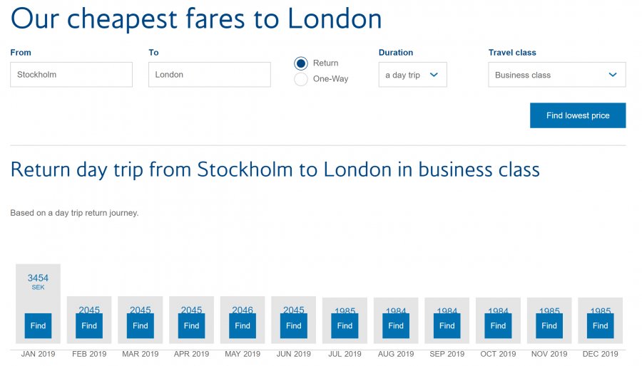Click the From field containing Stockholm
The height and width of the screenshot is (366, 642).
[71, 75]
